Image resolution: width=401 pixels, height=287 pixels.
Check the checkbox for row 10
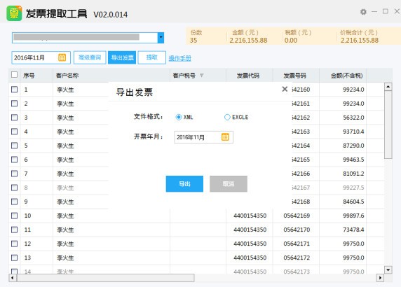tap(14, 216)
